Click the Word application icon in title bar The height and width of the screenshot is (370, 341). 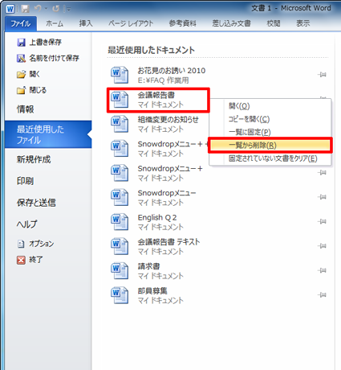coord(10,9)
